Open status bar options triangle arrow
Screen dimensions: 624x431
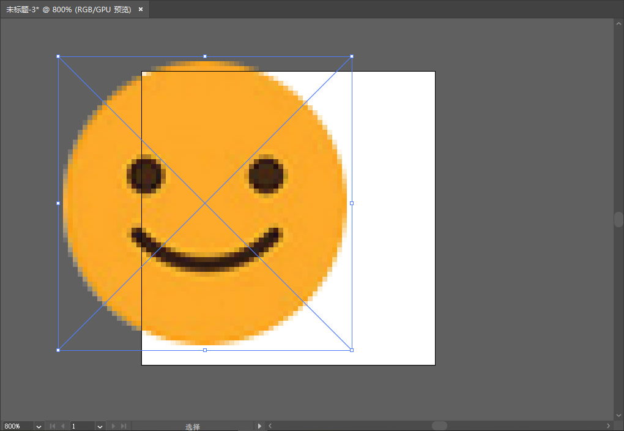pos(259,426)
